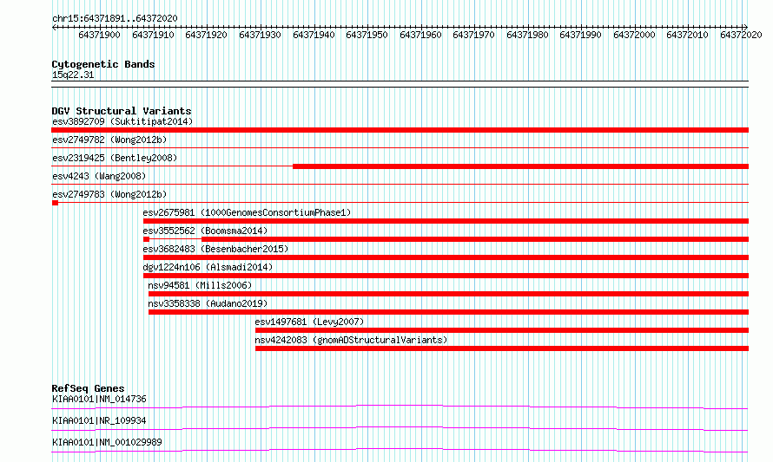The image size is (773, 462).
Task: Click the red bar of esv3682483
Action: click(446, 257)
